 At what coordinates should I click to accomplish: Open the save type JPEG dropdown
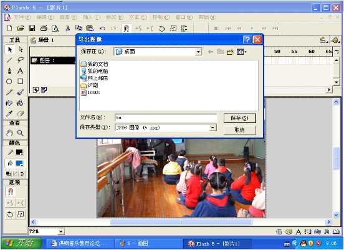pos(213,127)
